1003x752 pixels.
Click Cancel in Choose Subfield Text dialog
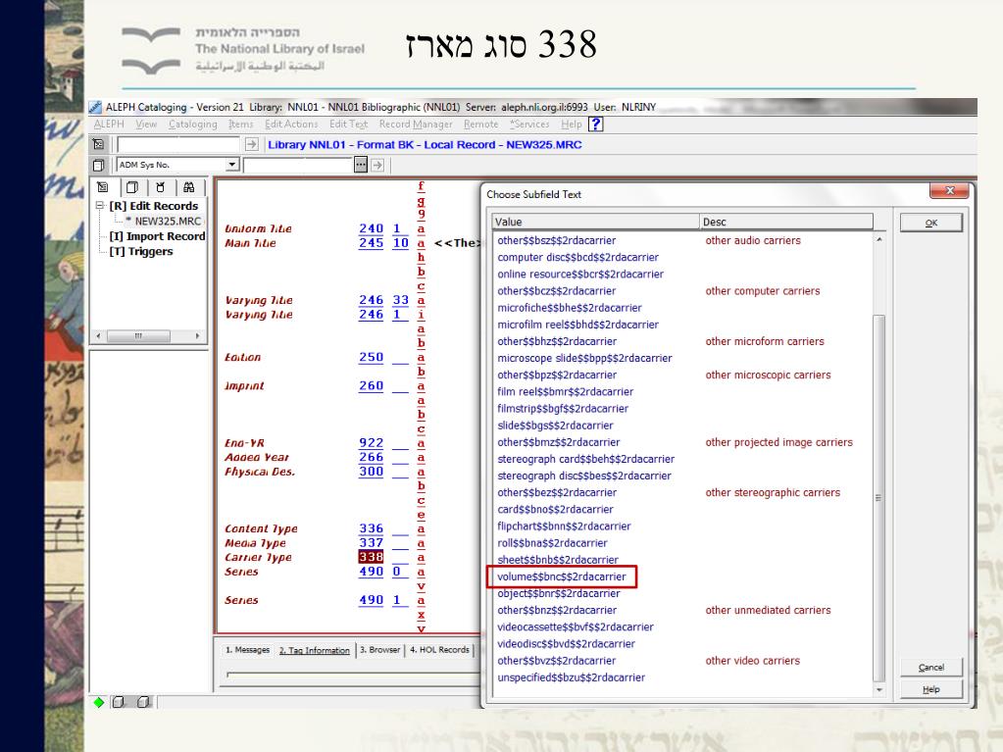pyautogui.click(x=930, y=668)
